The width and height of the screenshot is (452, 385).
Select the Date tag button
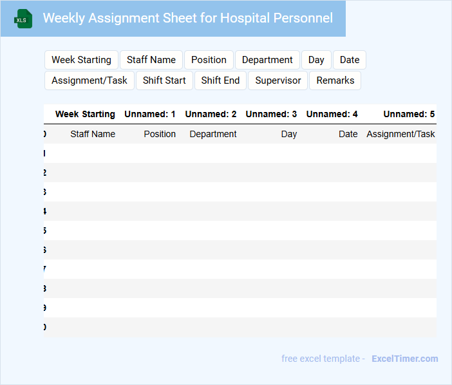click(350, 60)
